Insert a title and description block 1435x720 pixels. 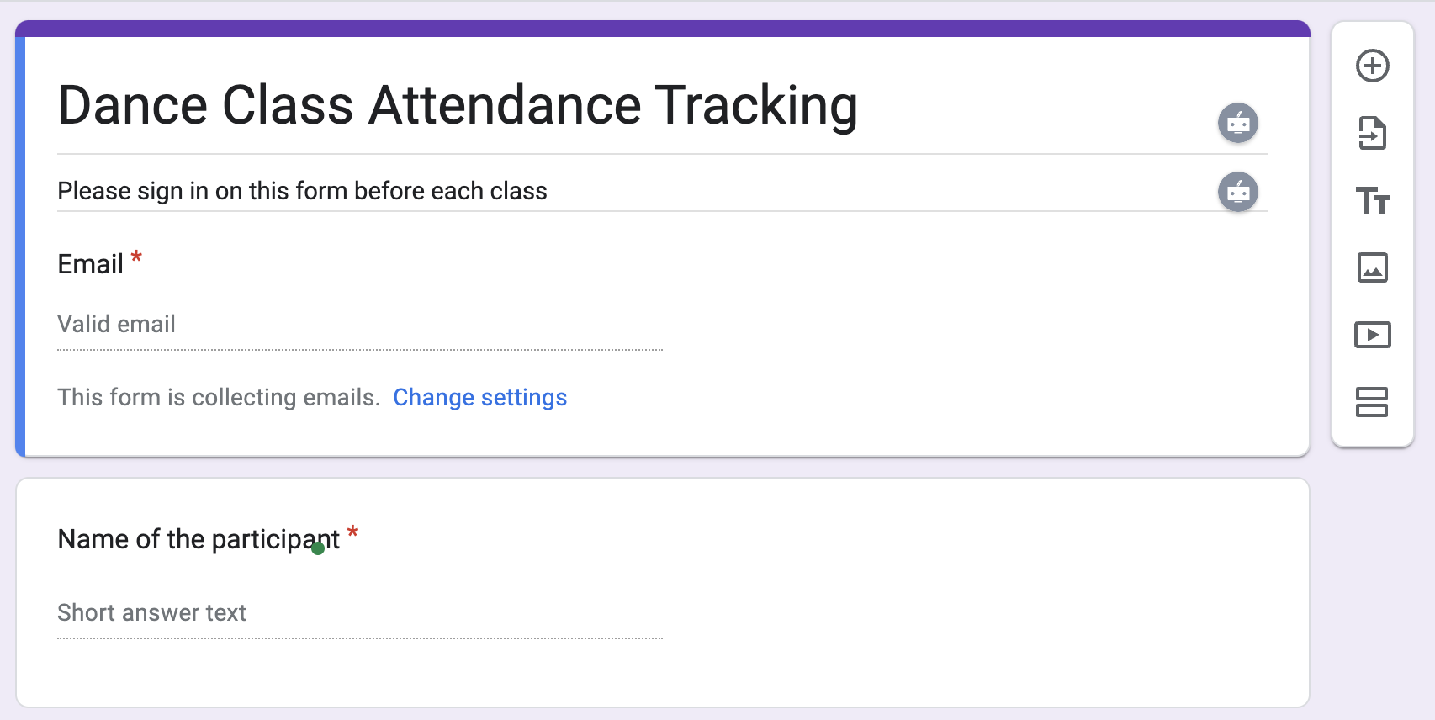(1372, 202)
